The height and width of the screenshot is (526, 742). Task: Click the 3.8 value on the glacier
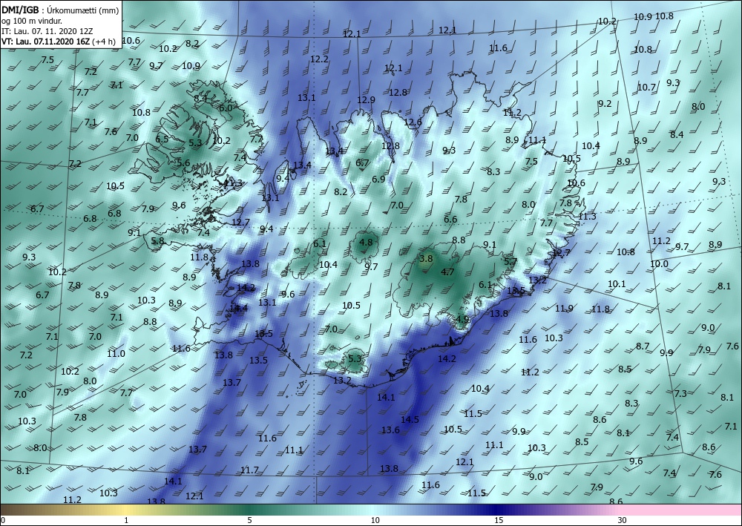click(x=427, y=259)
